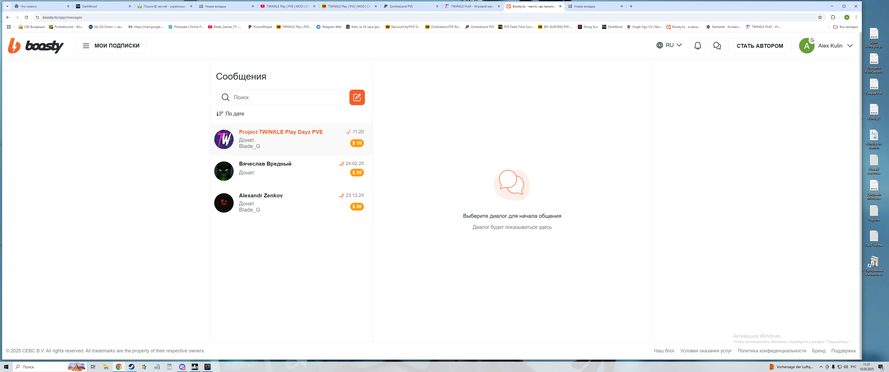Bookmark page with the star icon
The height and width of the screenshot is (372, 889).
pos(820,17)
